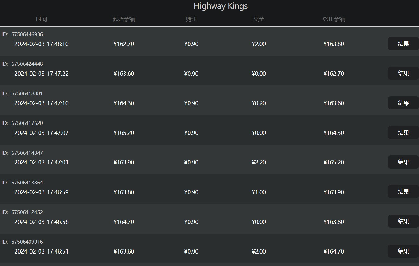This screenshot has width=419, height=266.
Task: Select row with ID 67506446936
Action: pyautogui.click(x=209, y=41)
